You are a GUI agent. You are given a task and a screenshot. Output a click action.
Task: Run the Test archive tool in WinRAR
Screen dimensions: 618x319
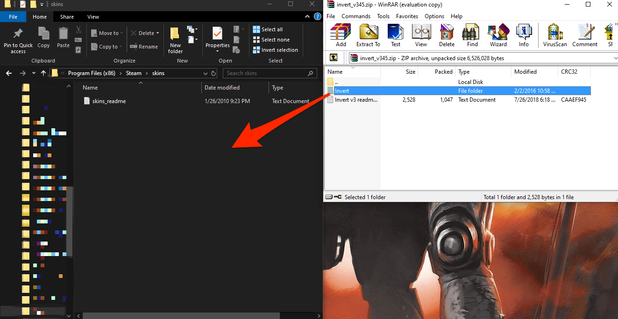[396, 35]
